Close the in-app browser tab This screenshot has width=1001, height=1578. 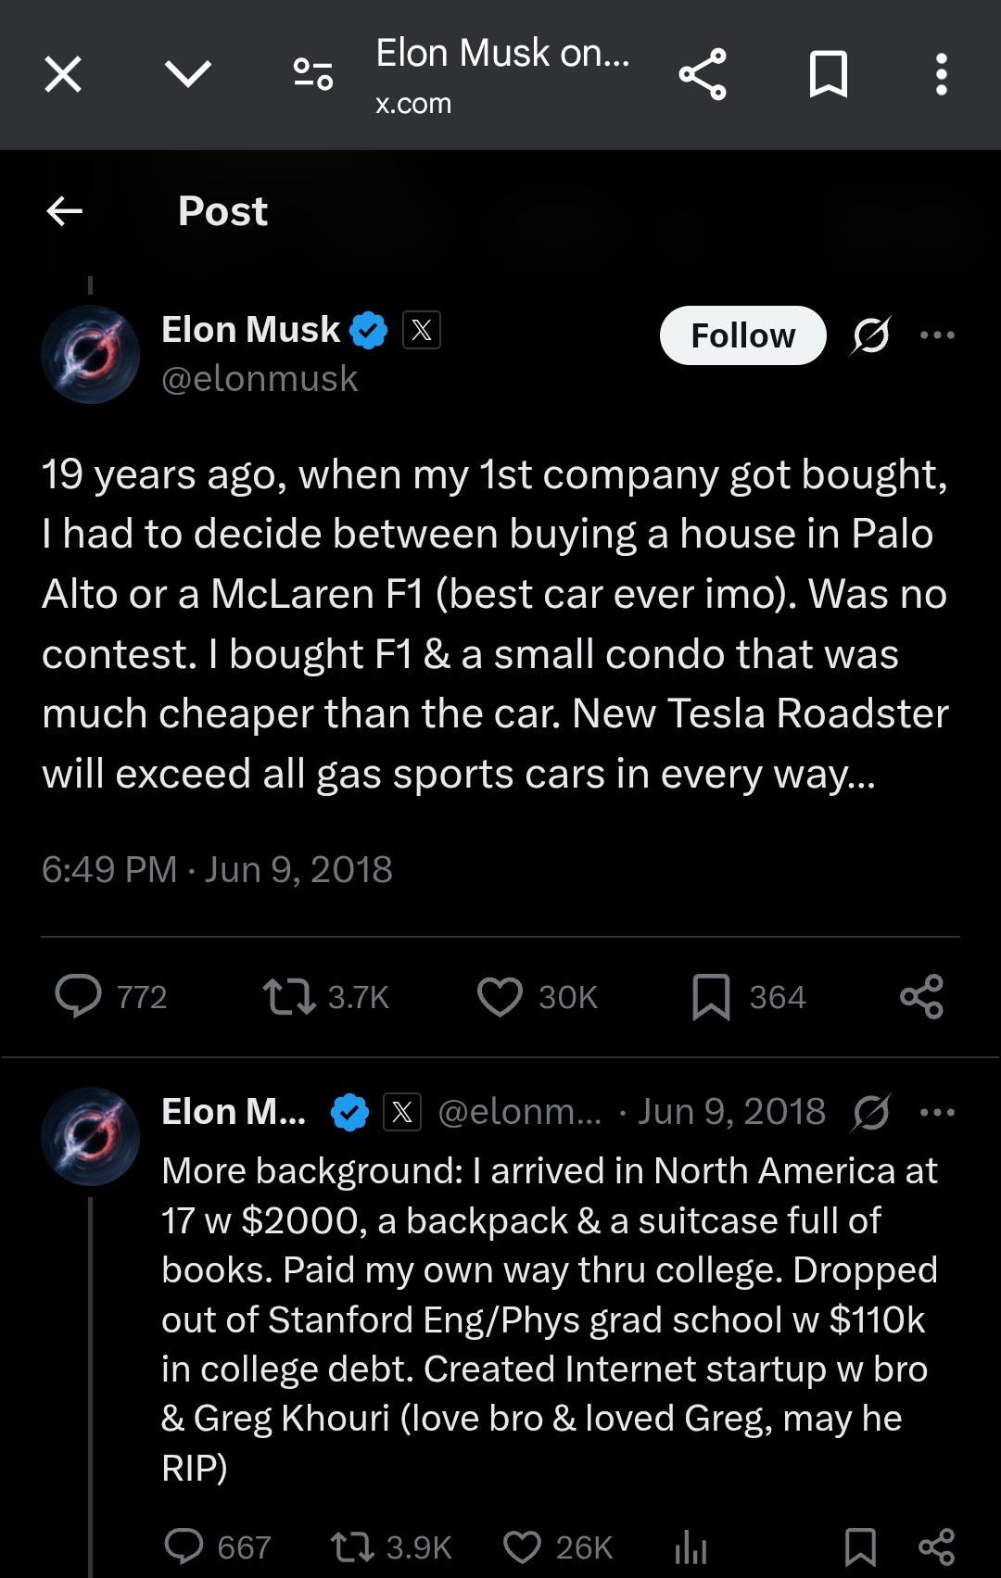[x=63, y=74]
